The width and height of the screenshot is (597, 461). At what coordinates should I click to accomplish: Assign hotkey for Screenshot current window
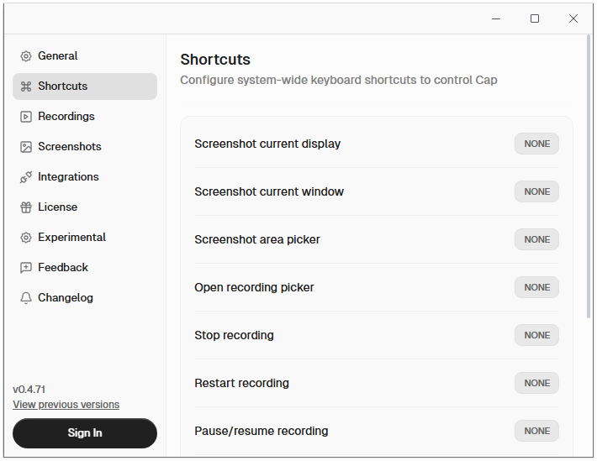point(536,191)
